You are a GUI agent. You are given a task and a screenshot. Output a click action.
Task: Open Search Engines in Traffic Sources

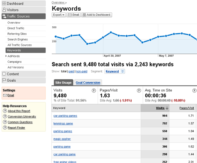pos(18,39)
